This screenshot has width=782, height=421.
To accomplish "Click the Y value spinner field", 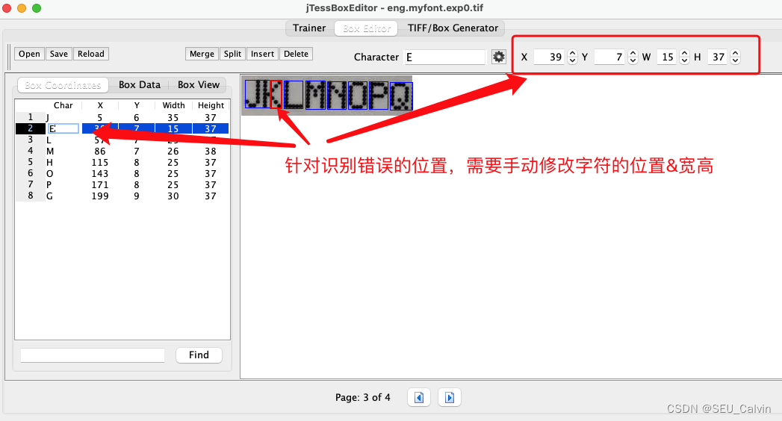I will point(610,57).
